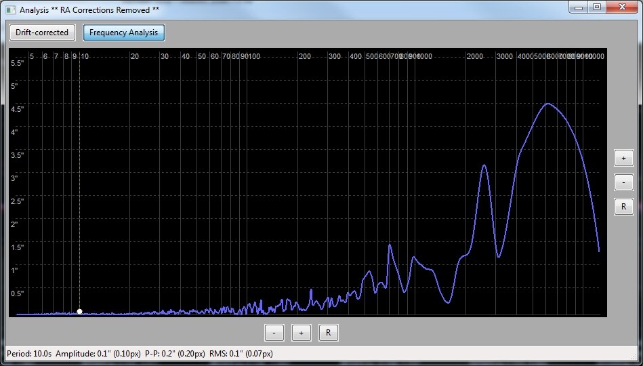Viewport: 643px width, 366px height.
Task: Zoom in horizontally with the bottom plus button
Action: (302, 333)
